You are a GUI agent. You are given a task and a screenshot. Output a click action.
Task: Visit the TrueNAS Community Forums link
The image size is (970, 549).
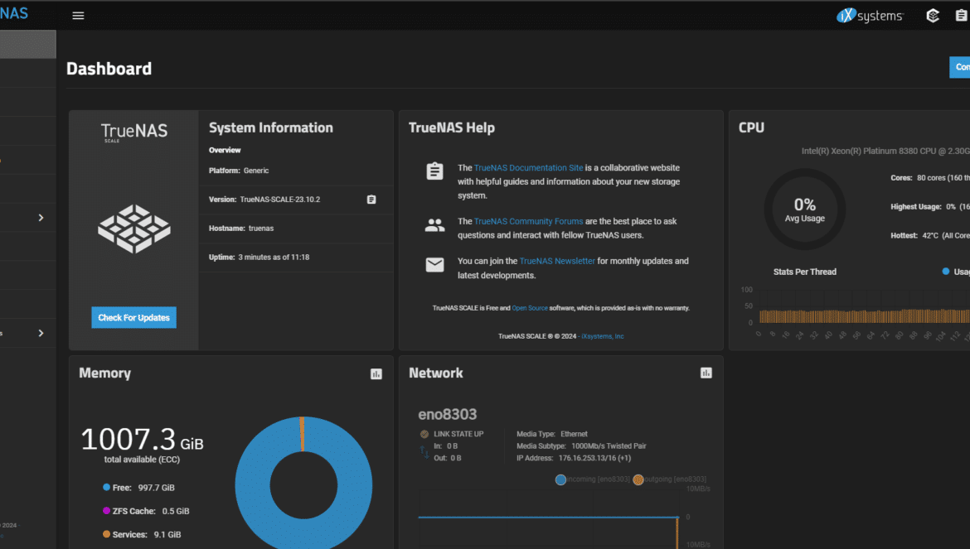[x=528, y=221]
